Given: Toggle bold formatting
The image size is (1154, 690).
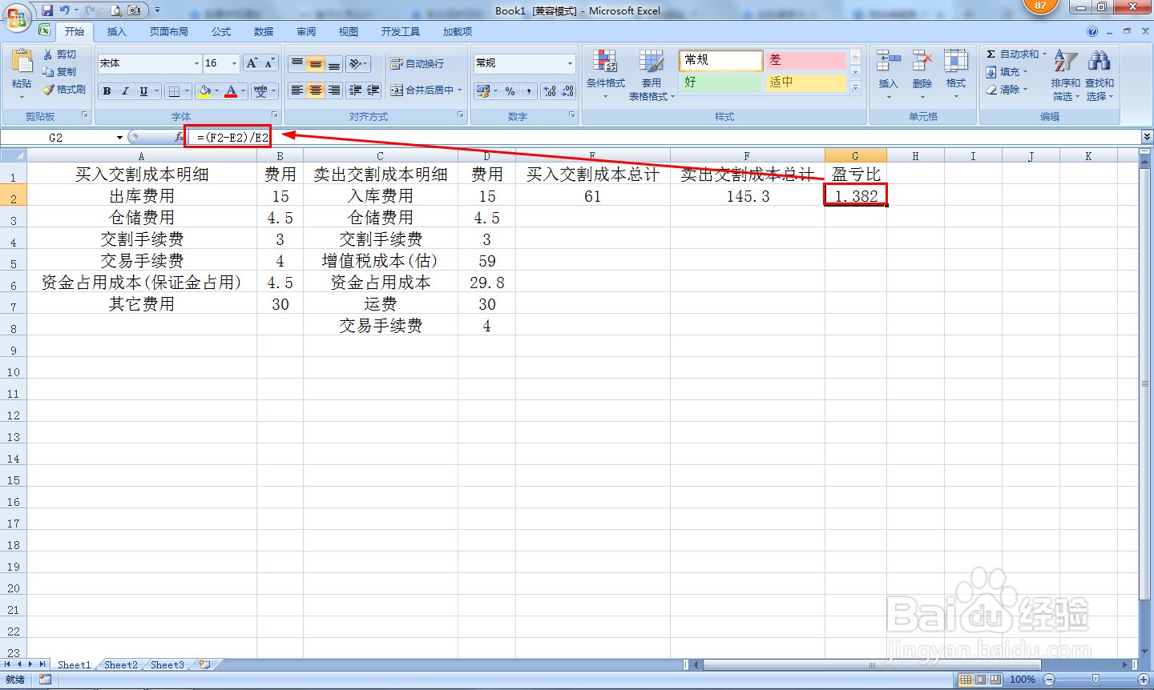Looking at the screenshot, I should click(x=107, y=91).
